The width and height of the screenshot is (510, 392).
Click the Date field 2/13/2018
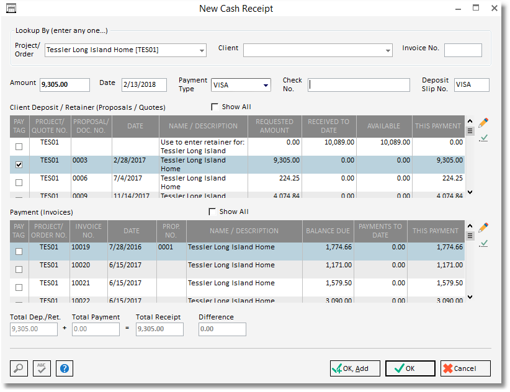[144, 85]
